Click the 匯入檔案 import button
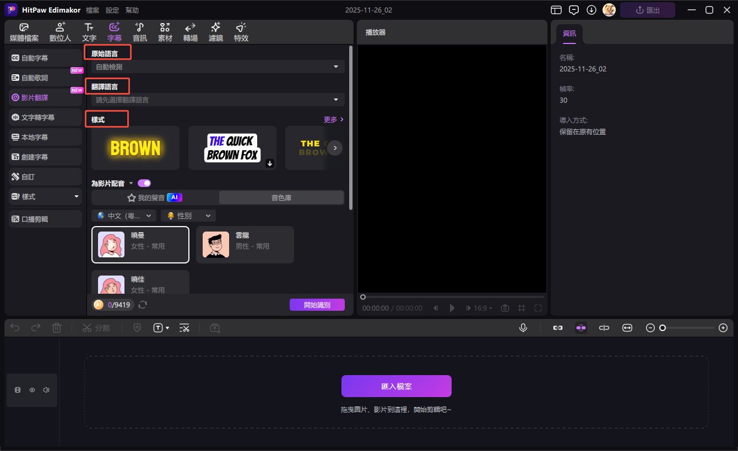 [x=396, y=386]
